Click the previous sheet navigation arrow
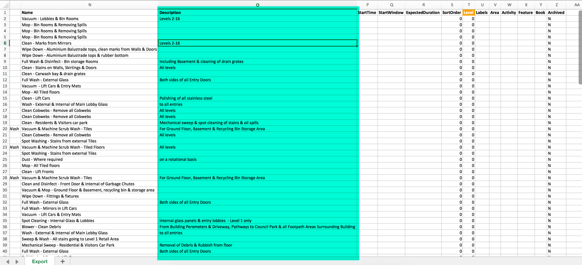Screen dimensions: 582x265 tap(7, 261)
